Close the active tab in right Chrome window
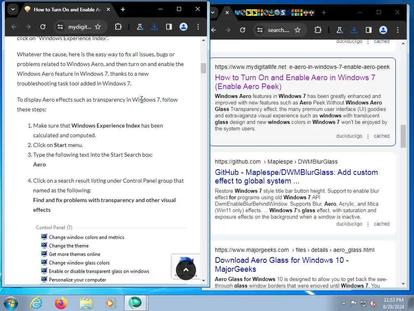Screen dimensions: 414x311 (227, 13)
